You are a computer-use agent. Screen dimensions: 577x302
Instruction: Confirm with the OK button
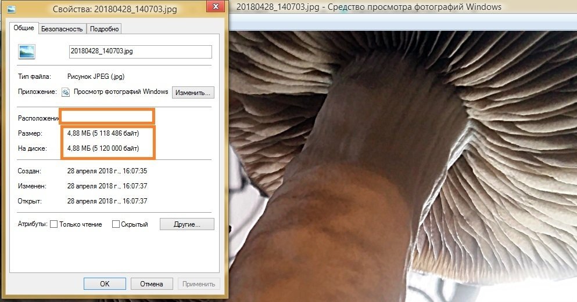(105, 283)
